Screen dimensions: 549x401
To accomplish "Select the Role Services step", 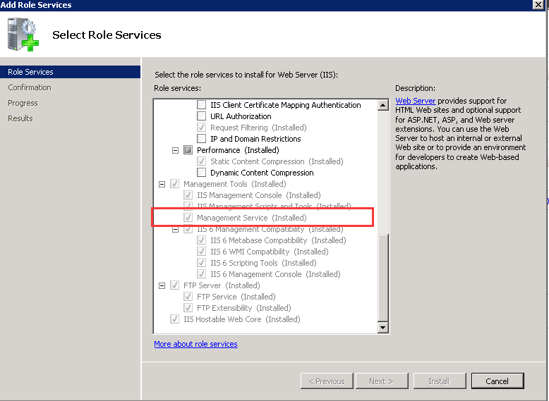I will click(70, 72).
